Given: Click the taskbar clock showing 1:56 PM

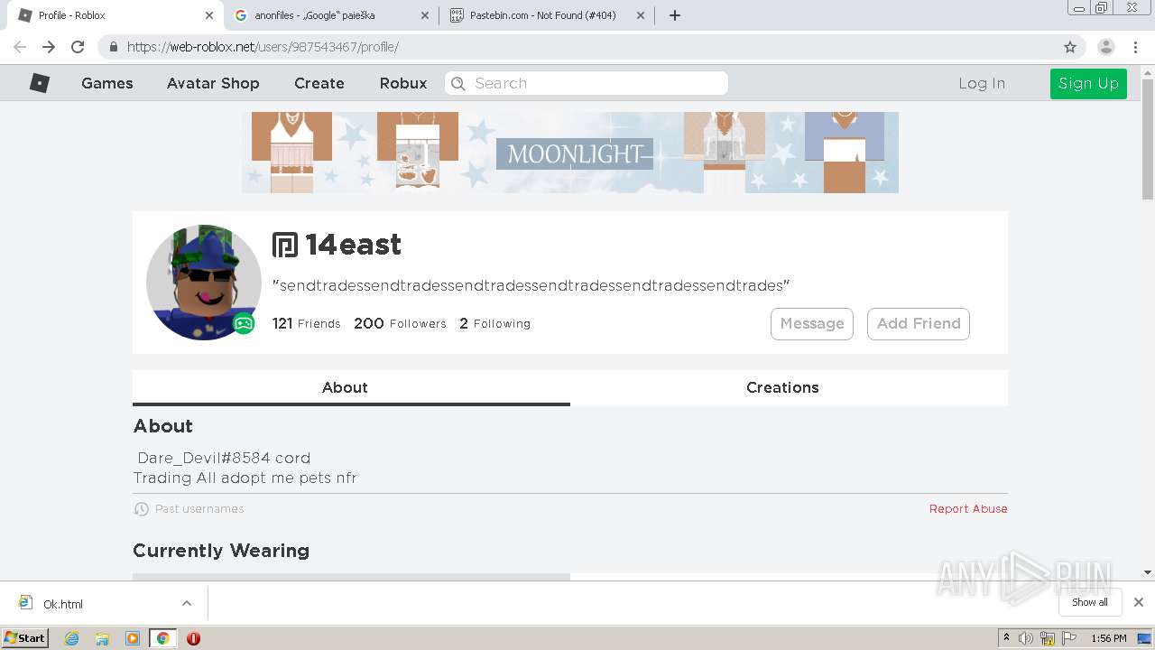Looking at the screenshot, I should point(1109,638).
